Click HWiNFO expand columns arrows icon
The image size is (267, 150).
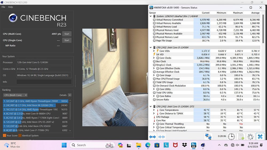tap(152, 137)
